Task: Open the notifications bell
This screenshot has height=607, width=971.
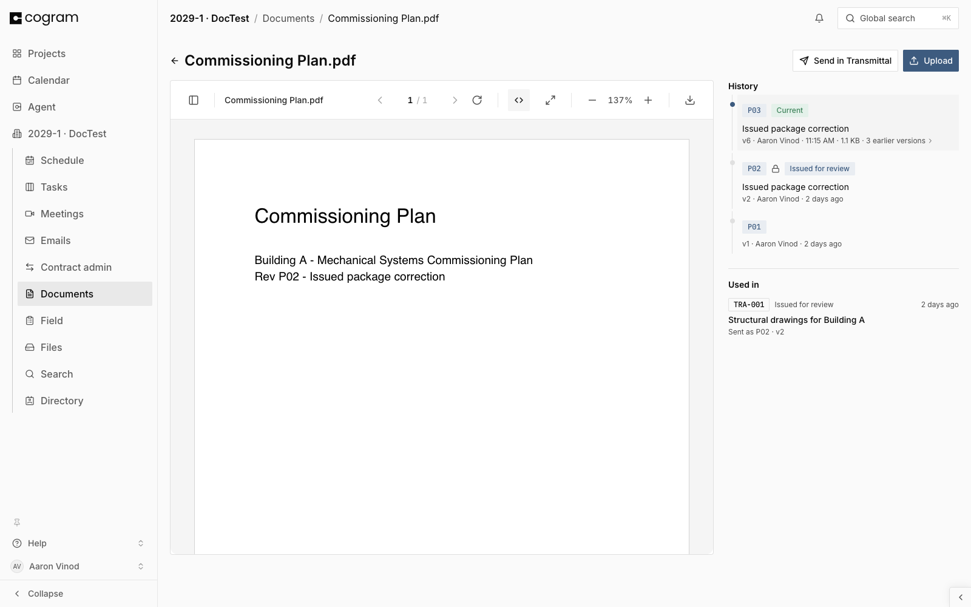Action: 819,18
